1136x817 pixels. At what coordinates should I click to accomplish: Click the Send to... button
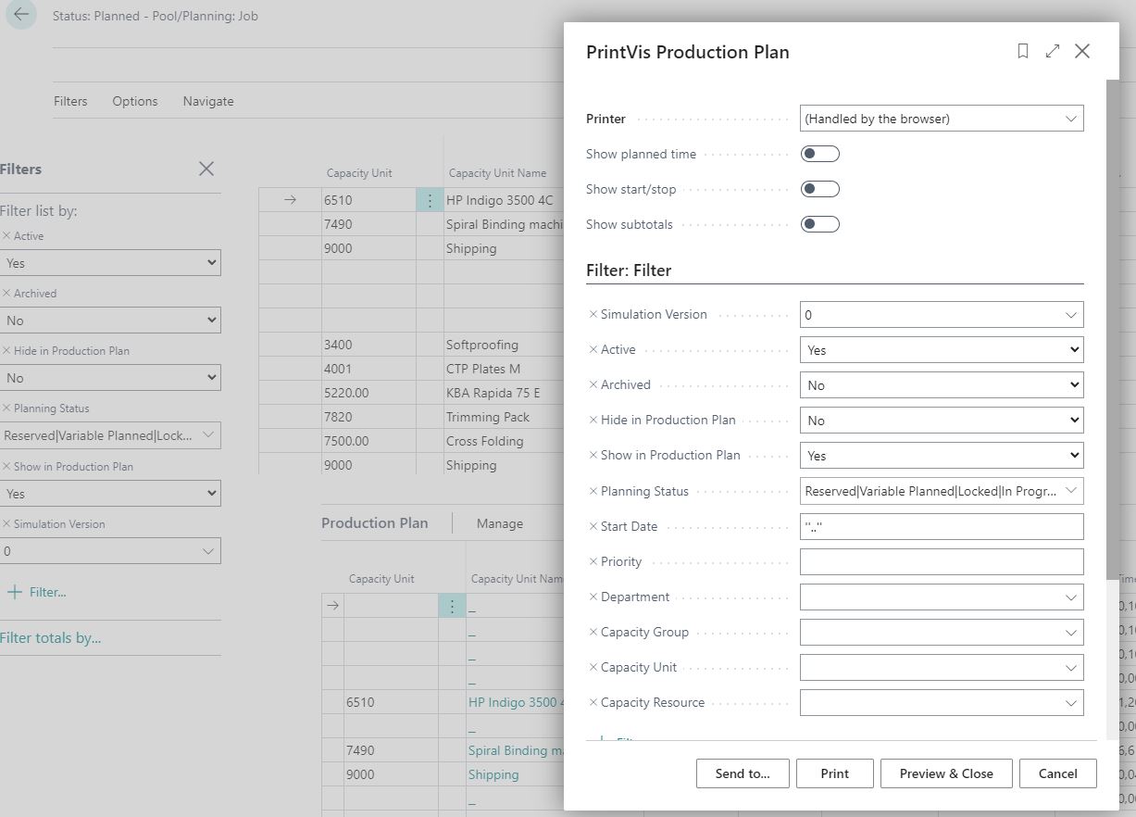[x=742, y=773]
